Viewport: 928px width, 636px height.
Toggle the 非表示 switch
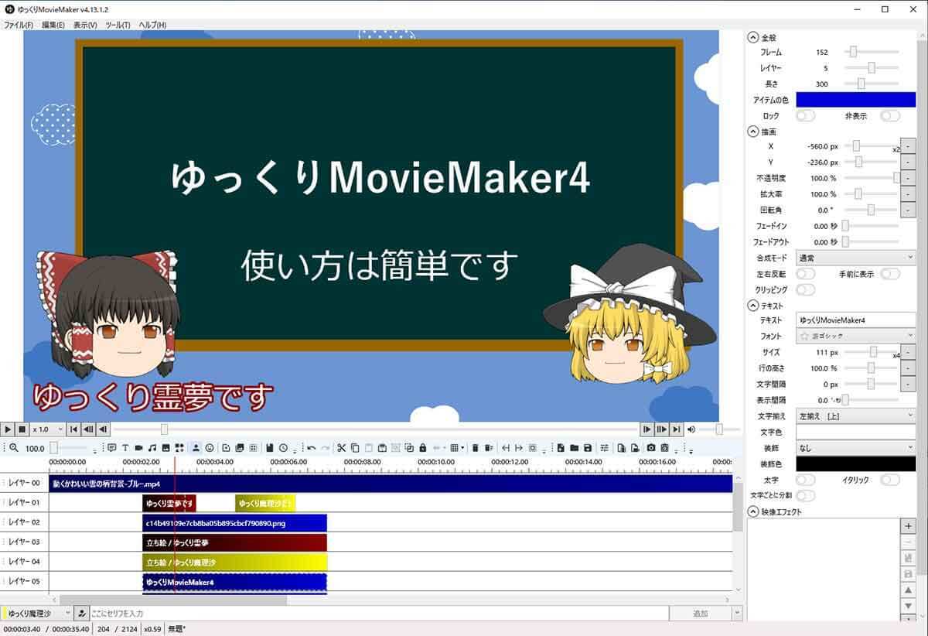click(890, 116)
